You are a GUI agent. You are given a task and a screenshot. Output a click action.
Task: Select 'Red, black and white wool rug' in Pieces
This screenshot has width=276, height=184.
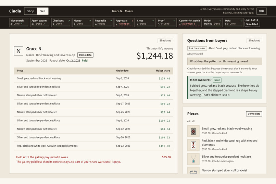click(x=229, y=143)
